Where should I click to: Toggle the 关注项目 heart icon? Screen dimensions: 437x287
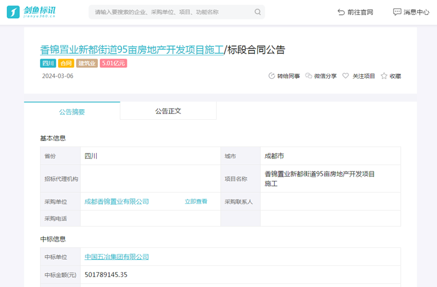coord(346,76)
